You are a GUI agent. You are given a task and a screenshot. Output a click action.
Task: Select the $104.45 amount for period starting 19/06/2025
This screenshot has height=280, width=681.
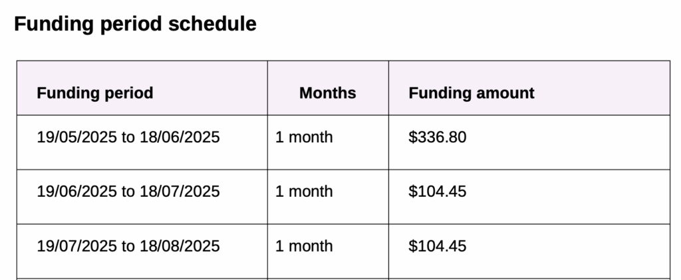[x=438, y=192]
